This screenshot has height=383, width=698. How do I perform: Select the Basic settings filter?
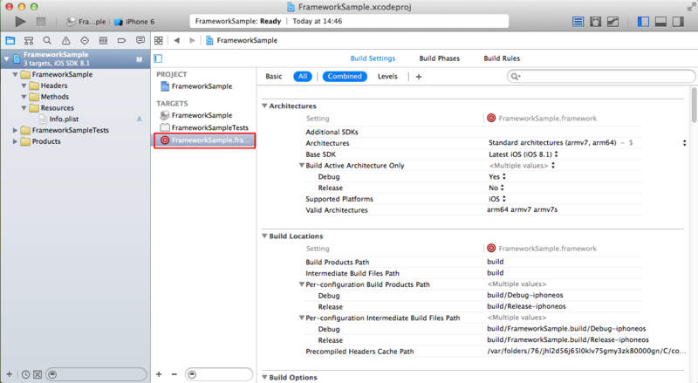point(274,77)
